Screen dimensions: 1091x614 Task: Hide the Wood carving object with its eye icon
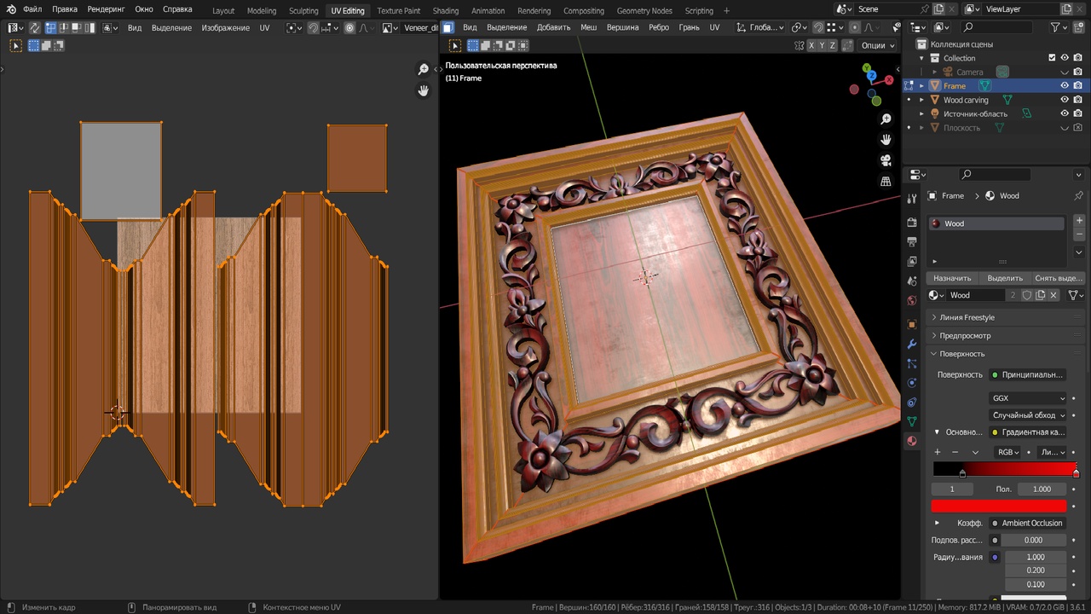[1065, 100]
